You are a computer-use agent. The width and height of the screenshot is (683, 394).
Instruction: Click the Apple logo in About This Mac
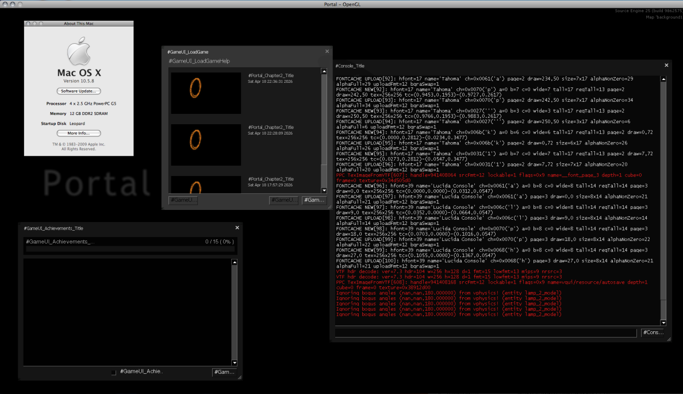79,51
